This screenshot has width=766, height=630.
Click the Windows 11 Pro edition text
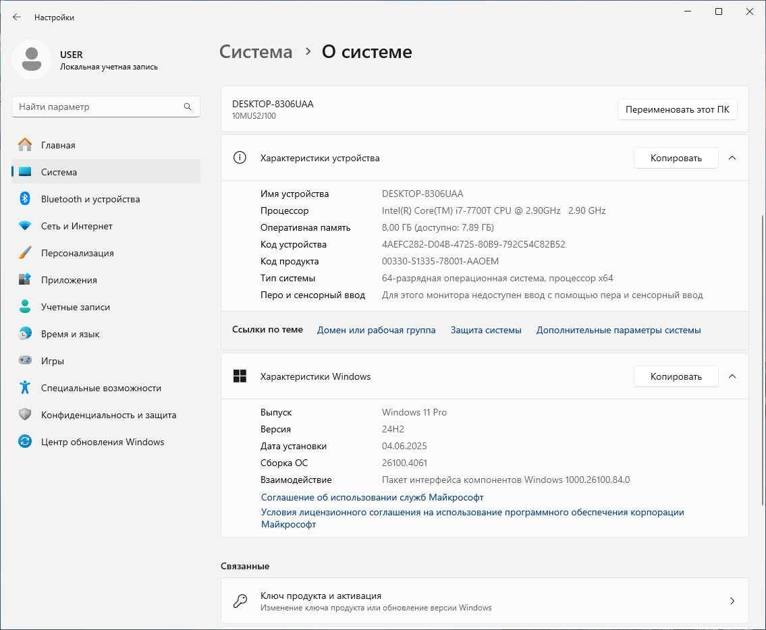[x=414, y=412]
